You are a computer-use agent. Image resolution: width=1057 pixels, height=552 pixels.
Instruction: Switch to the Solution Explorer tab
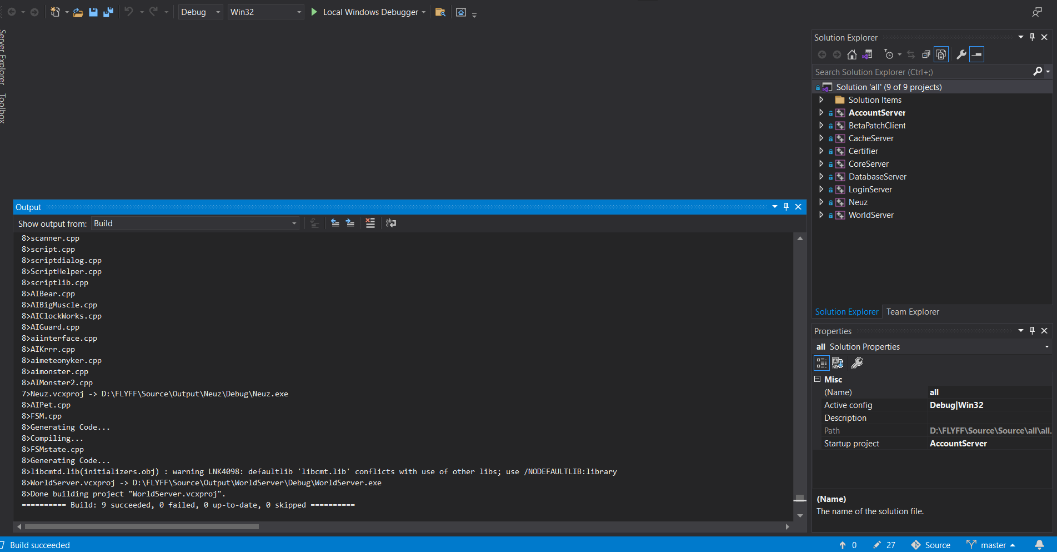[846, 312]
